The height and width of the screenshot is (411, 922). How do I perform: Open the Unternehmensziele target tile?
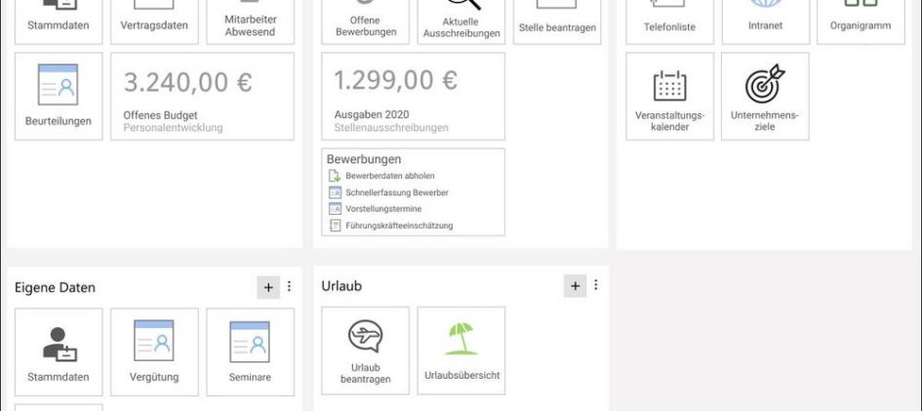pos(765,97)
